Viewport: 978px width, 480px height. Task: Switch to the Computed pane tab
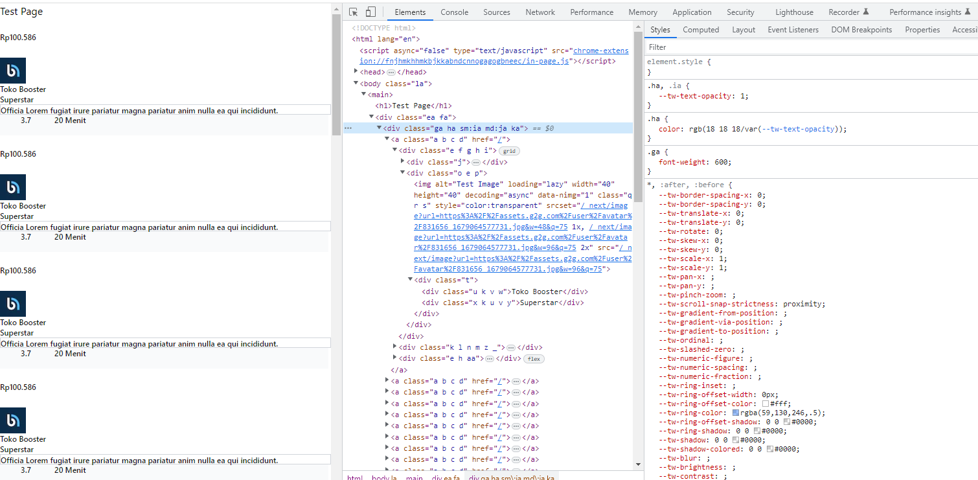click(x=701, y=30)
